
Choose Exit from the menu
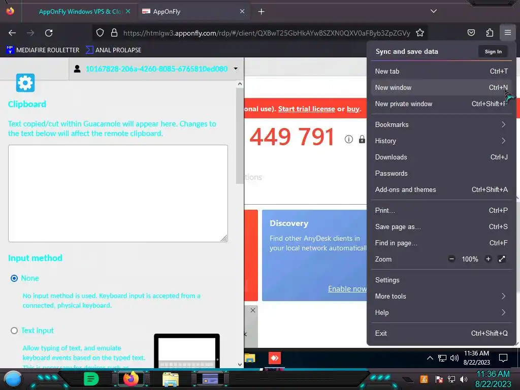click(441, 334)
